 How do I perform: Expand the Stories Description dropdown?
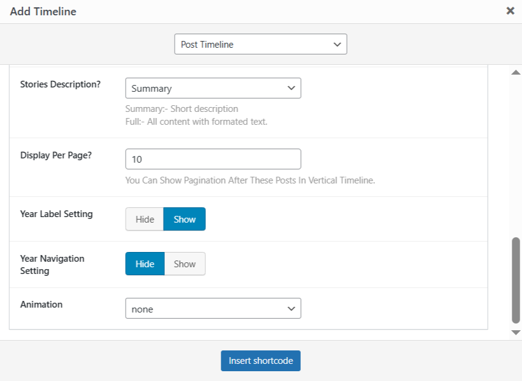213,88
